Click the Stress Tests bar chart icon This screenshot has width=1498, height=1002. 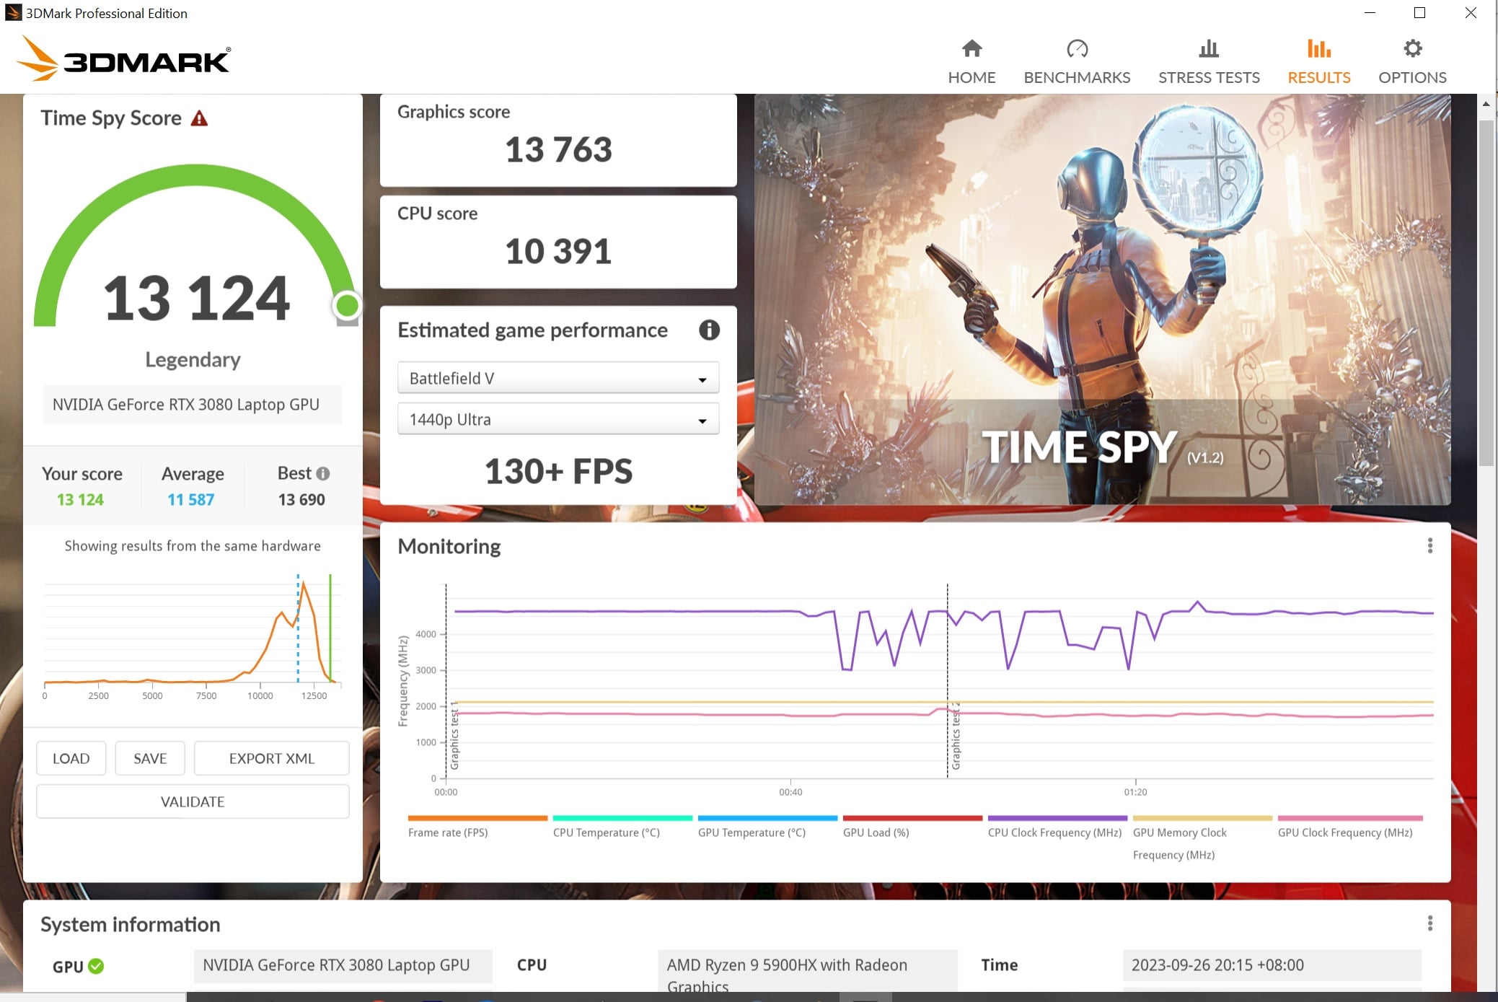[x=1209, y=48]
